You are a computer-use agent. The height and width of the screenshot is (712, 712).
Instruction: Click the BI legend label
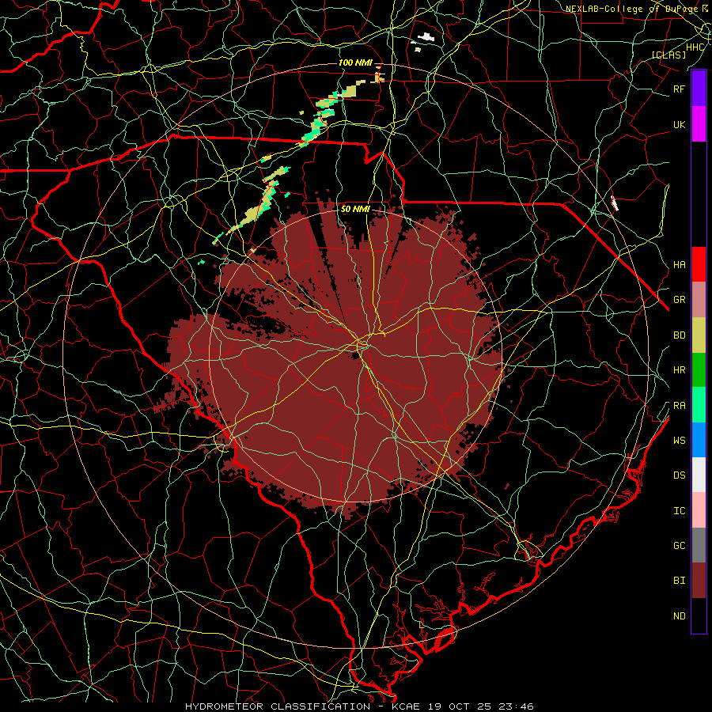point(680,581)
